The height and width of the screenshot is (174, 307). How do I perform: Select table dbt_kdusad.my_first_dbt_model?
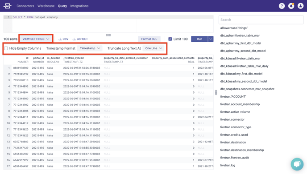click(241, 74)
